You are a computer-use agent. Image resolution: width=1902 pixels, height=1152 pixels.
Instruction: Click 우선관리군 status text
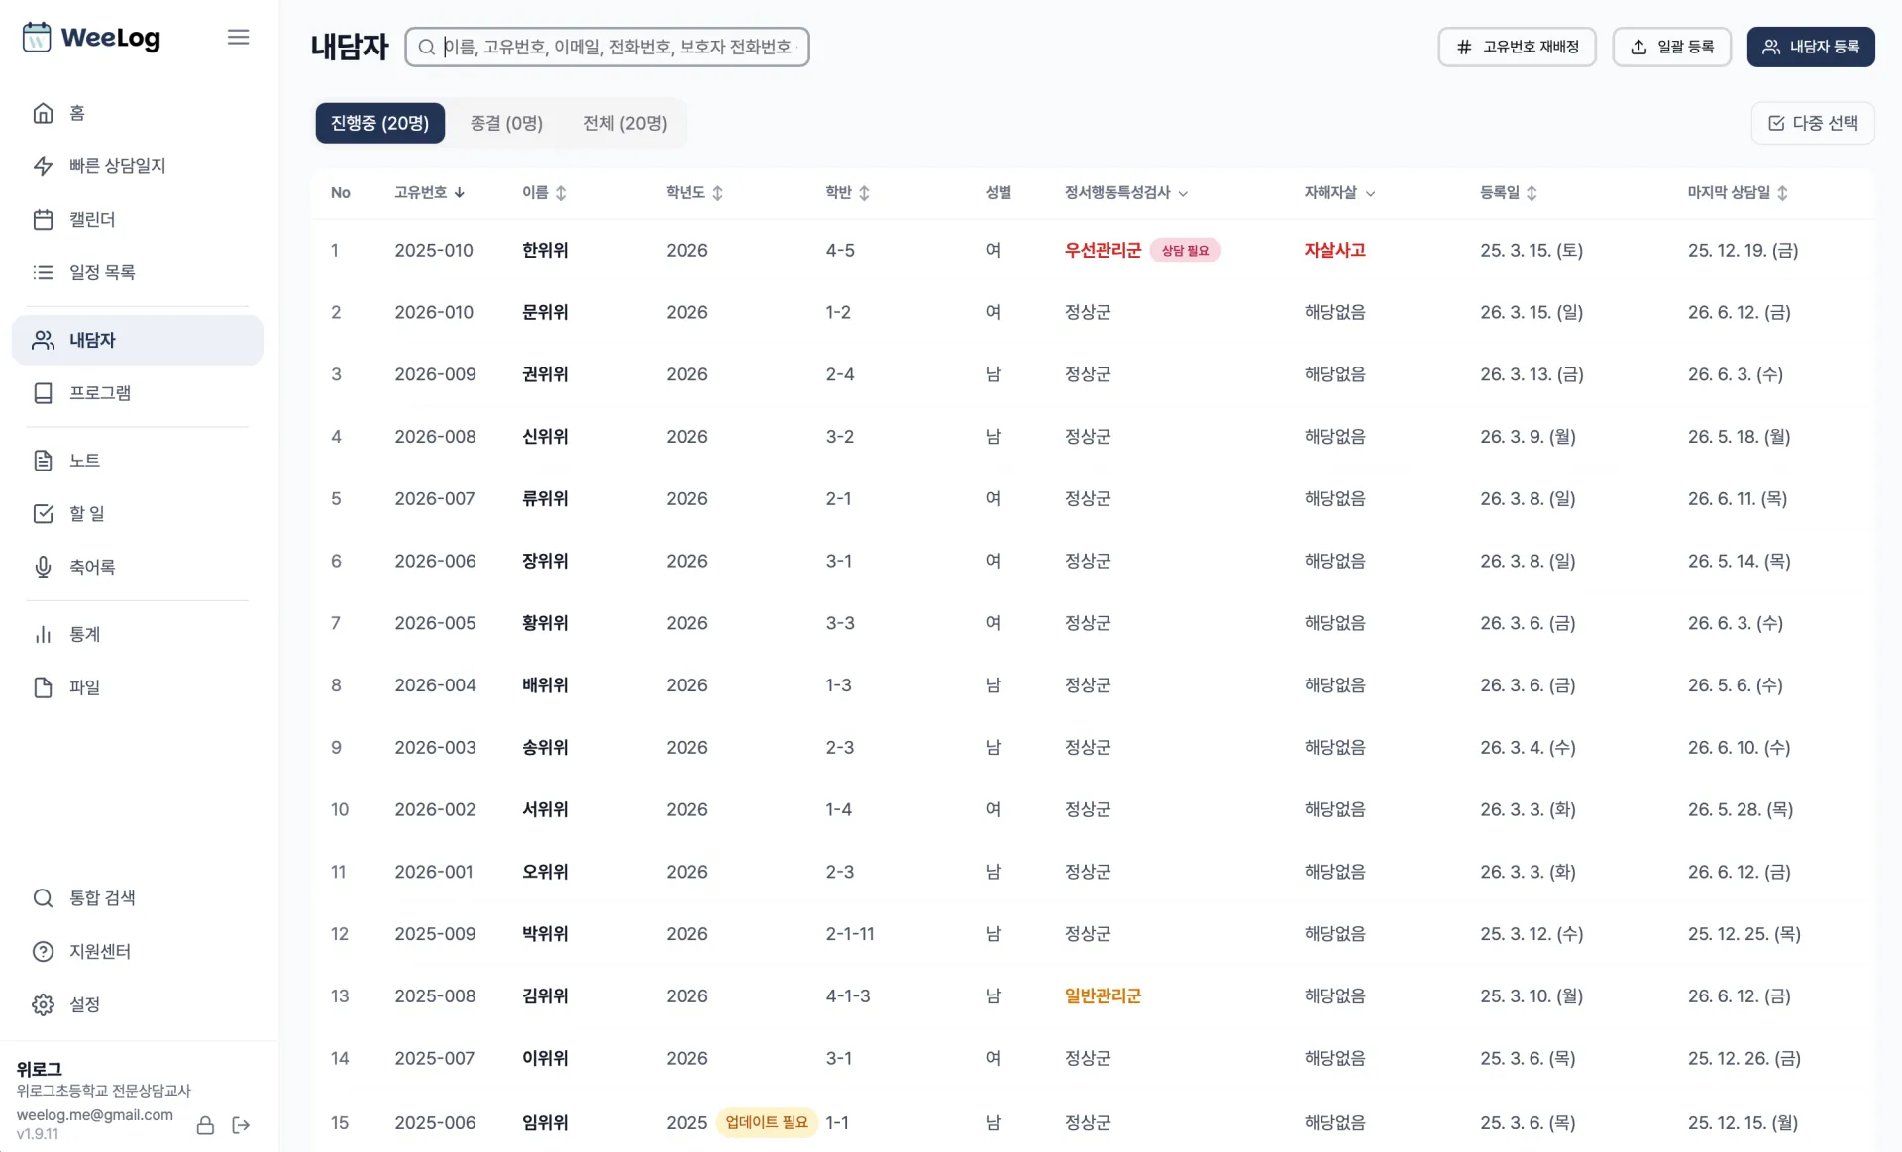click(x=1103, y=250)
